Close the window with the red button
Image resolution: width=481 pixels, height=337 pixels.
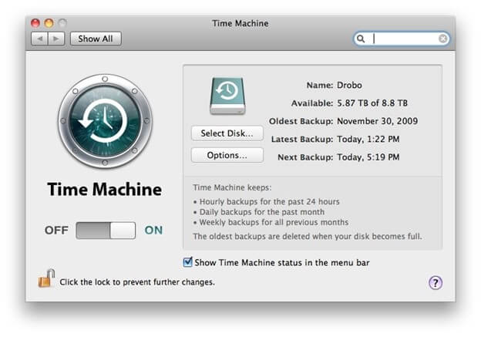coord(35,23)
